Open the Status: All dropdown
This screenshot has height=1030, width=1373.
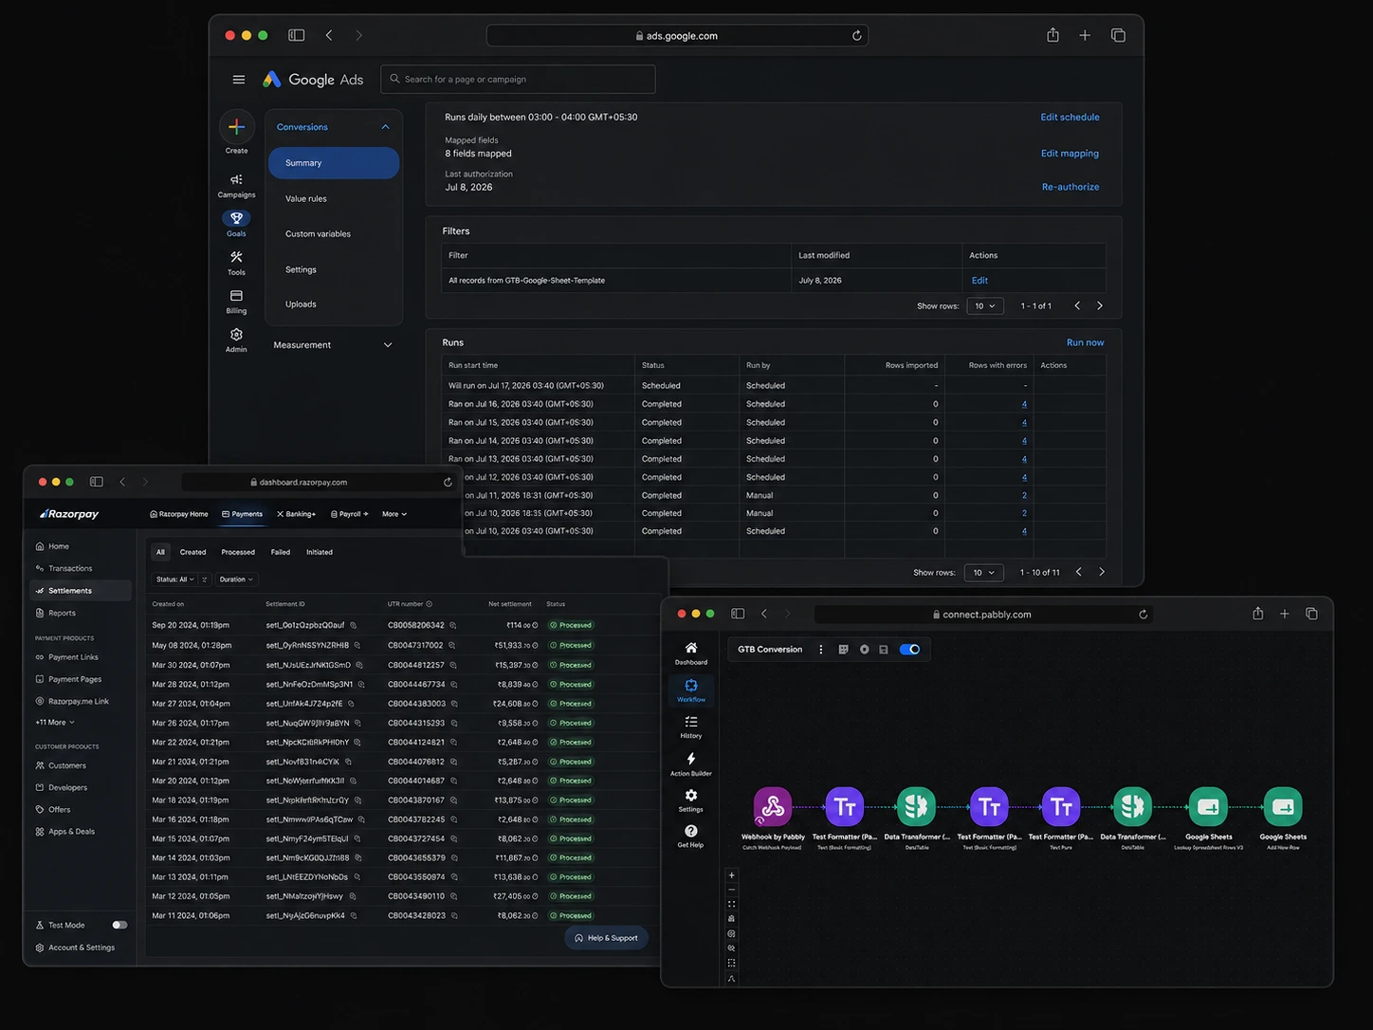(x=174, y=579)
